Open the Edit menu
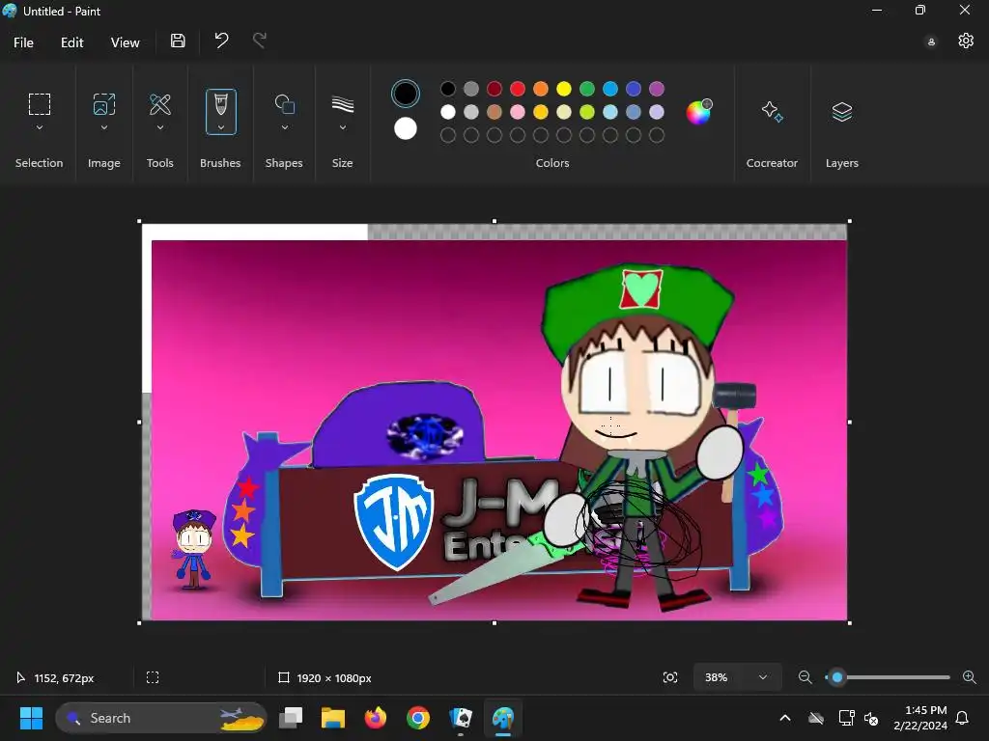Viewport: 989px width, 741px height. tap(71, 42)
